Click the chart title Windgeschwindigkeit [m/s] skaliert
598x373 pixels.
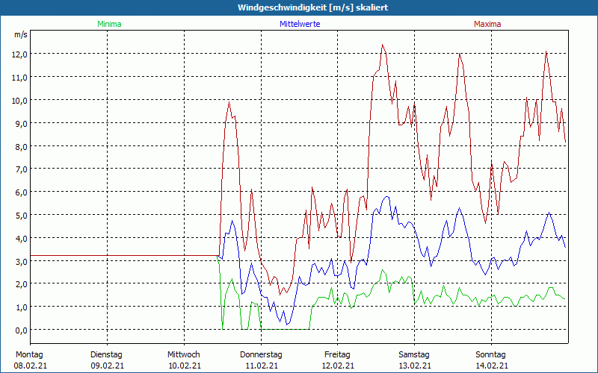[x=312, y=7]
